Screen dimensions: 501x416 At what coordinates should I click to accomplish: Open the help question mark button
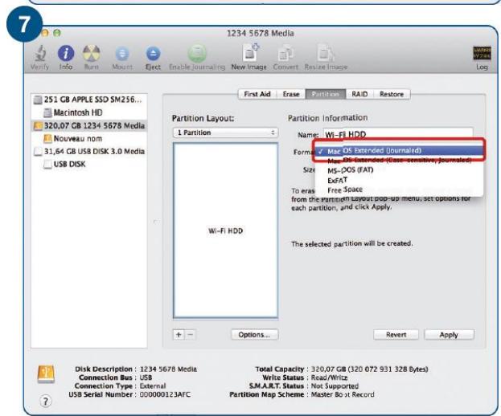[45, 401]
